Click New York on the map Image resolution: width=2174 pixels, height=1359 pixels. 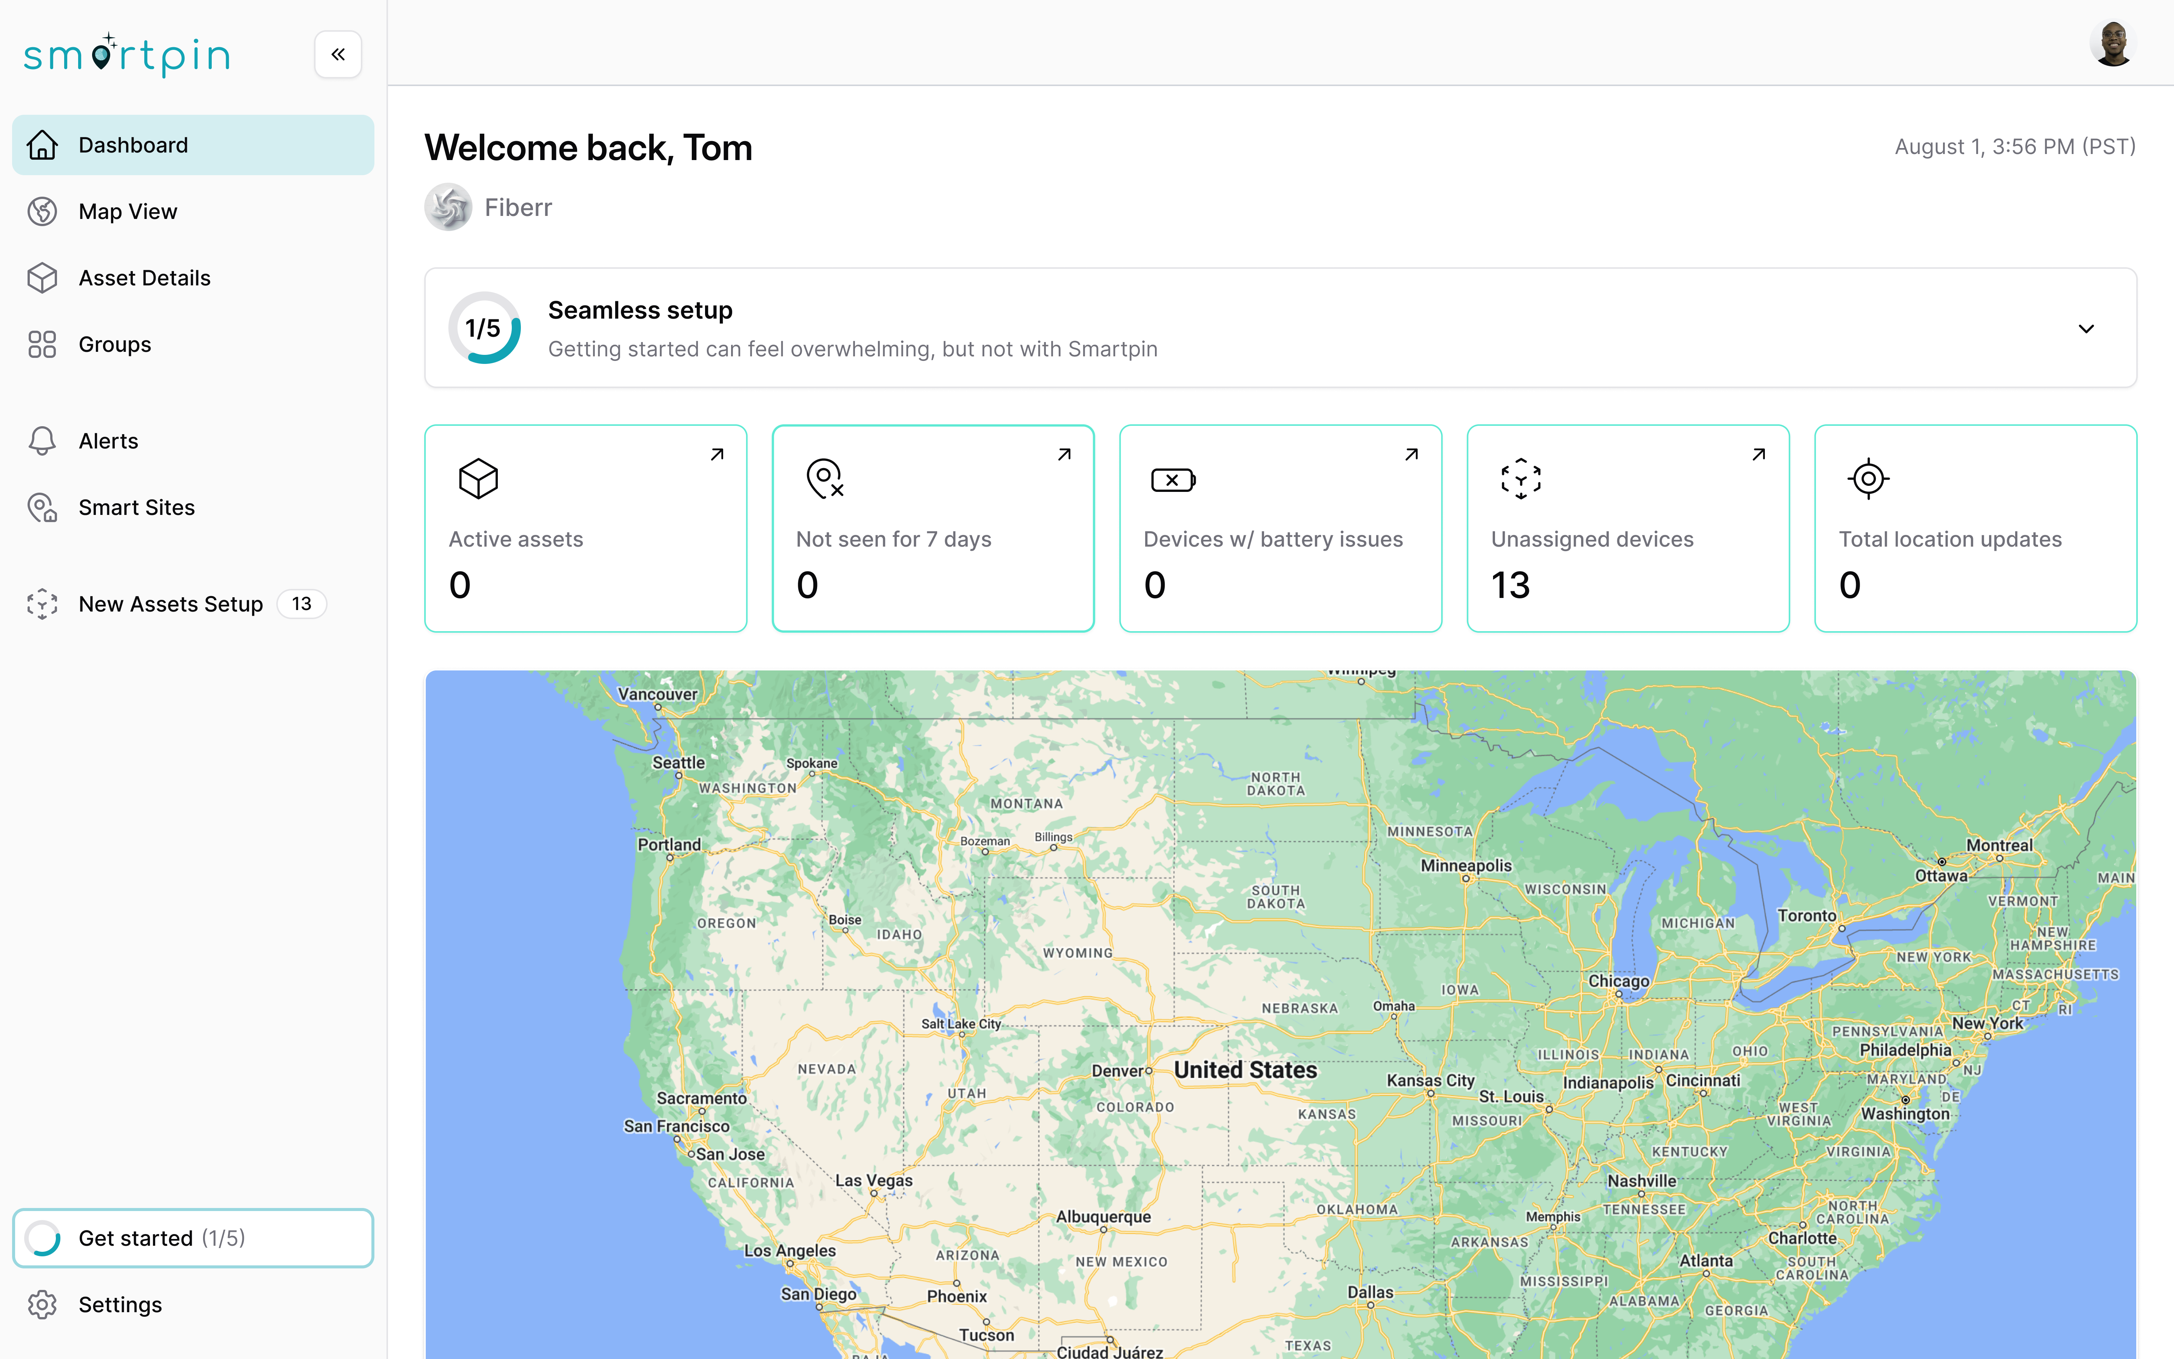point(1987,1023)
